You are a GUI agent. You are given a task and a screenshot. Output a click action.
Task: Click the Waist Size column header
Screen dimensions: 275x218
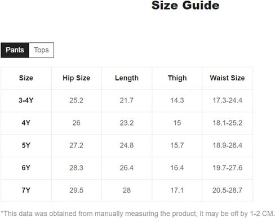point(227,78)
